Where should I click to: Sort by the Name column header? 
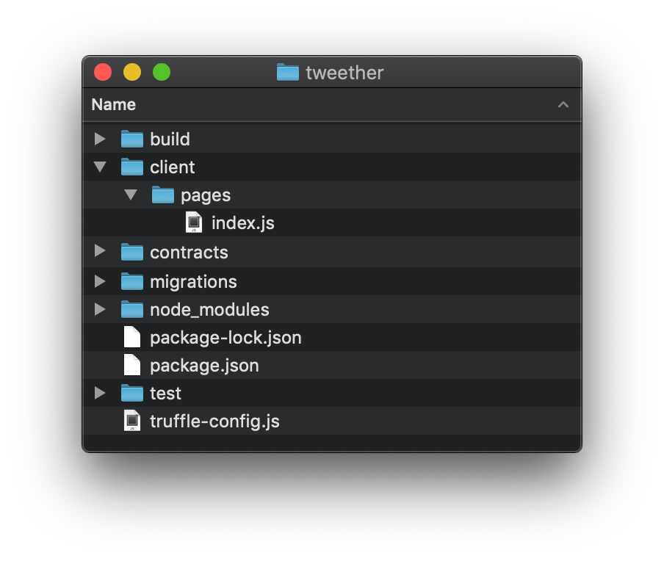tap(114, 104)
